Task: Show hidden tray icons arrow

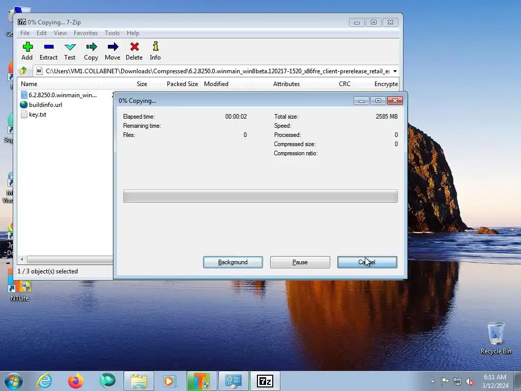Action: 432,381
